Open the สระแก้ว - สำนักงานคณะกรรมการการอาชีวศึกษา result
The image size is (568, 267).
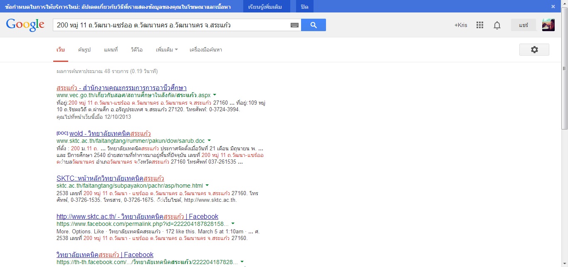tap(121, 88)
